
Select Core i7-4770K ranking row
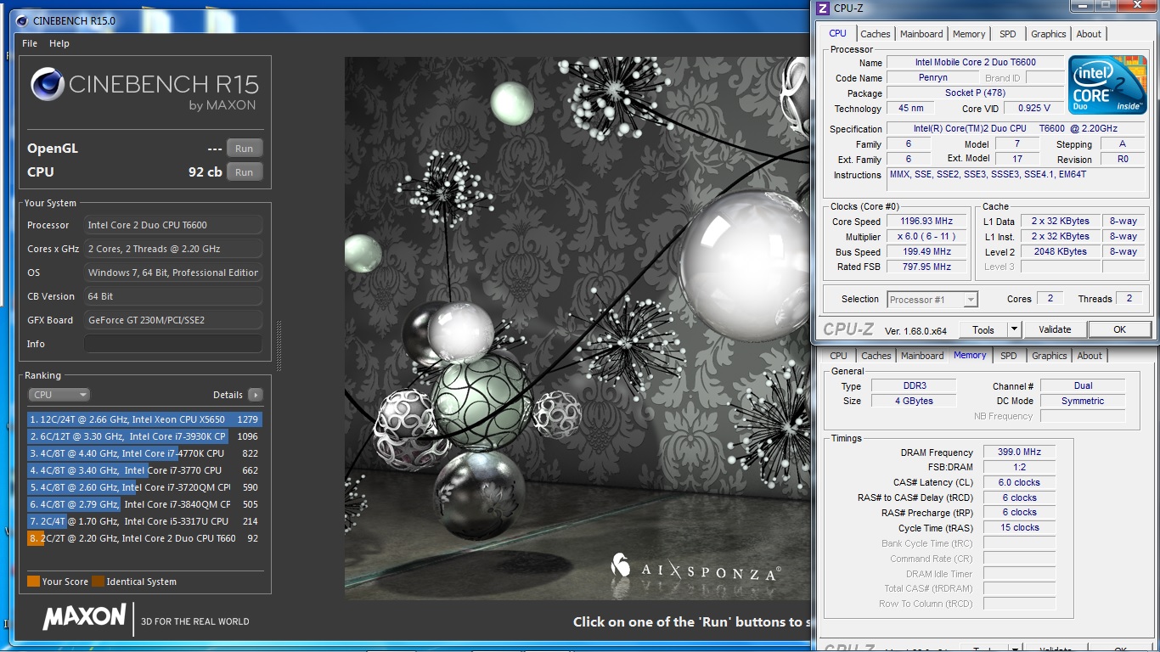point(144,453)
